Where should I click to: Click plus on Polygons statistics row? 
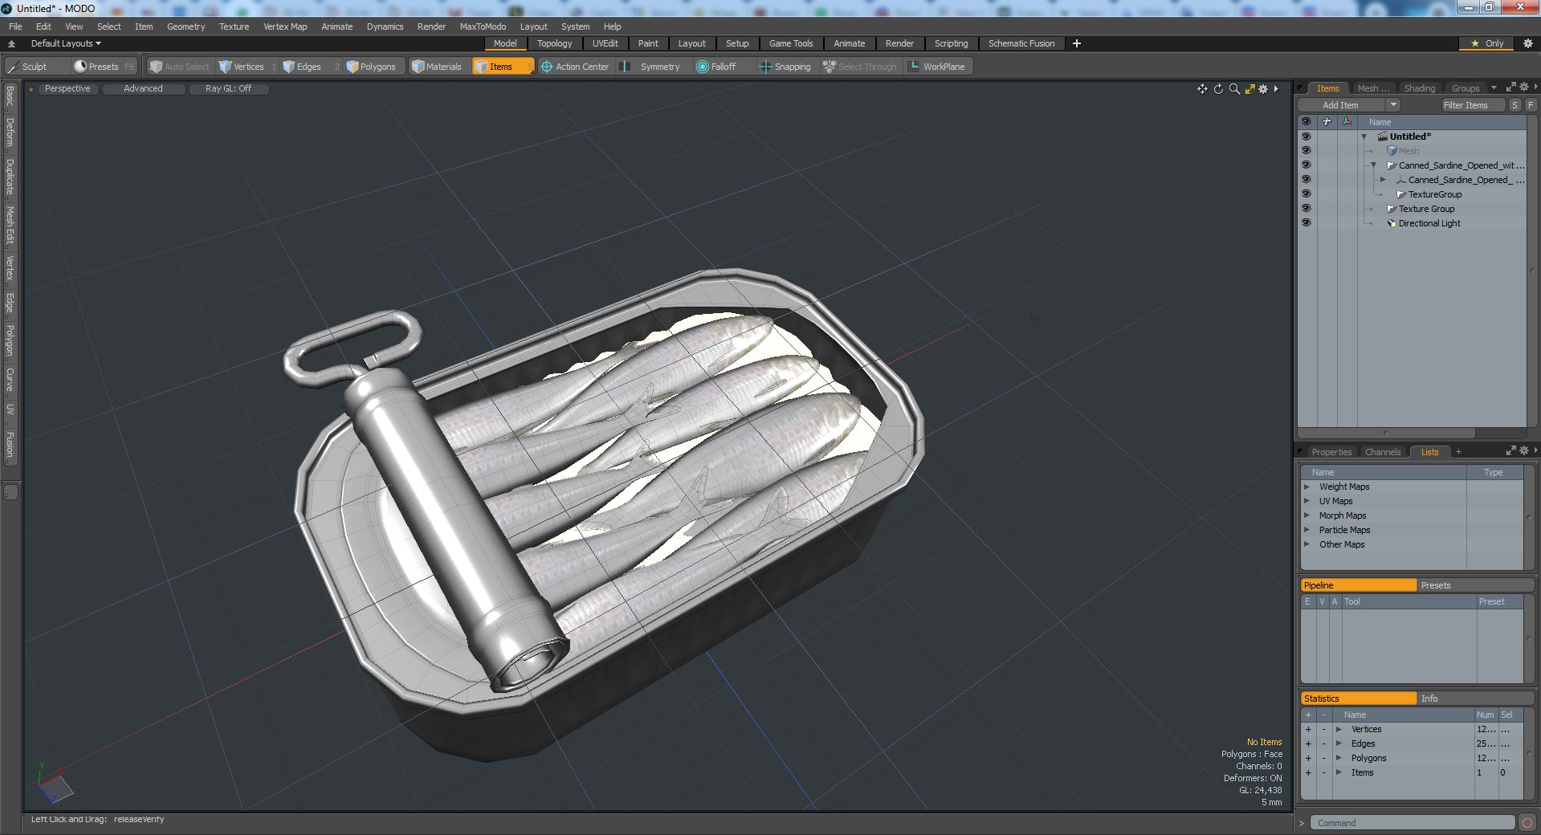(x=1308, y=758)
